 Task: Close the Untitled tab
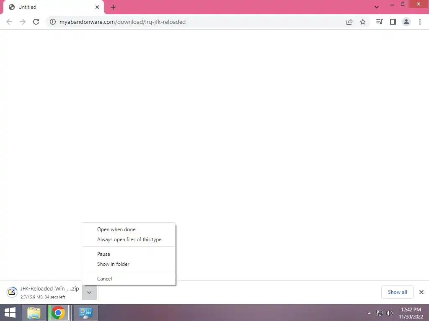(97, 7)
